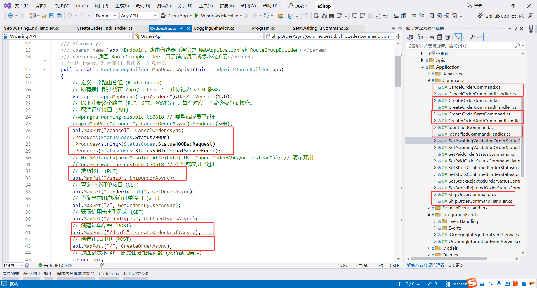Click the Solution Explorer search field
This screenshot has height=288, width=537.
click(x=460, y=46)
